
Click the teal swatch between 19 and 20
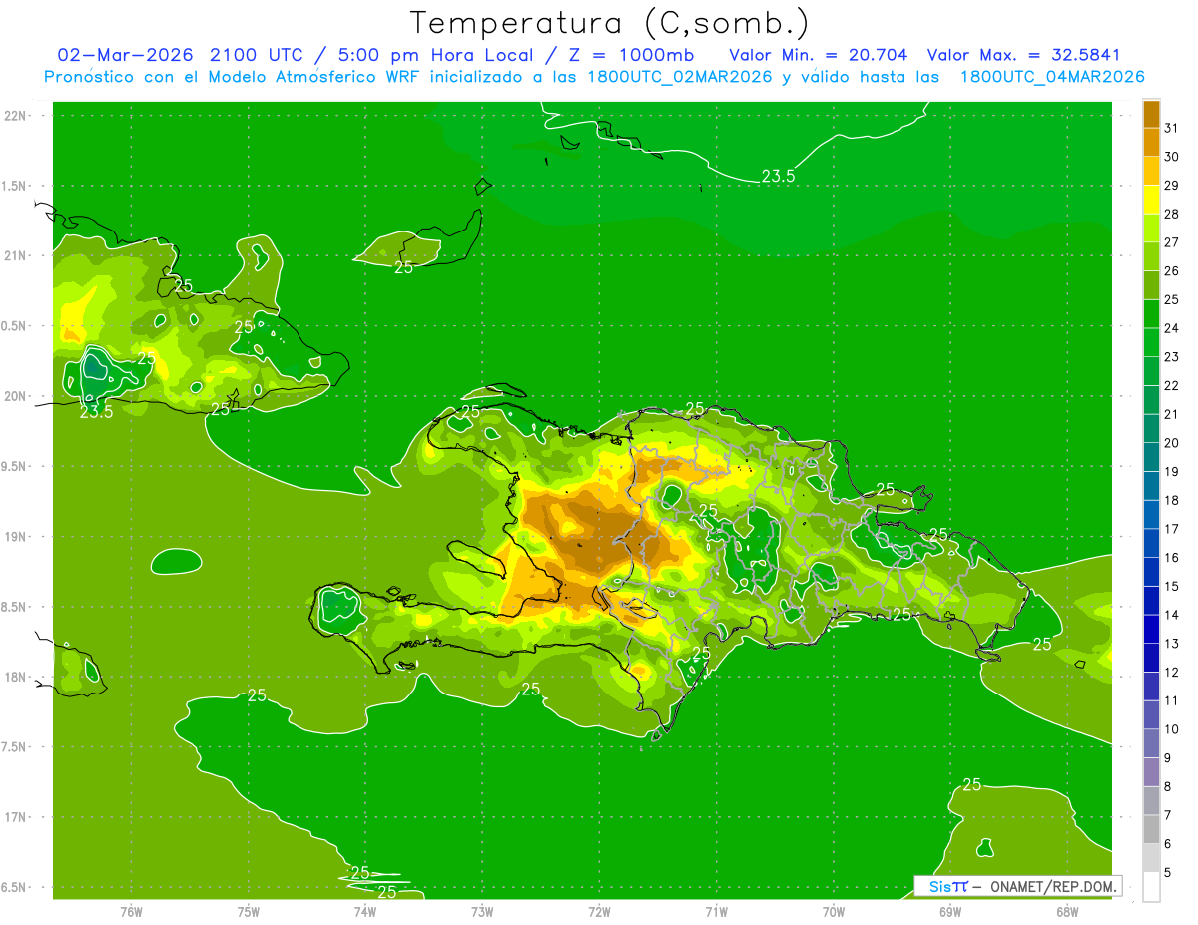(1151, 458)
